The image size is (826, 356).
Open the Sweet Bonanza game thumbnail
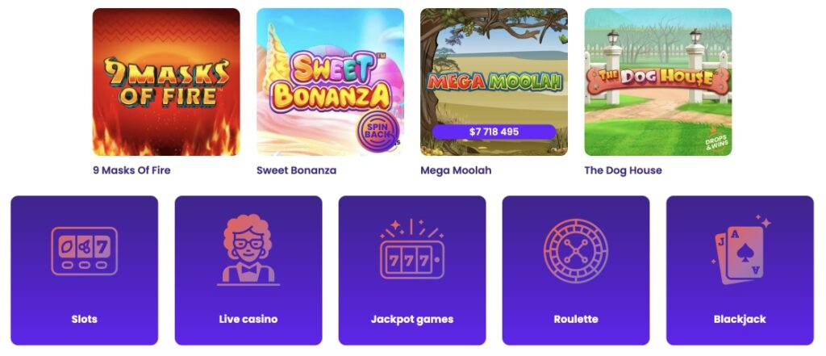(330, 82)
